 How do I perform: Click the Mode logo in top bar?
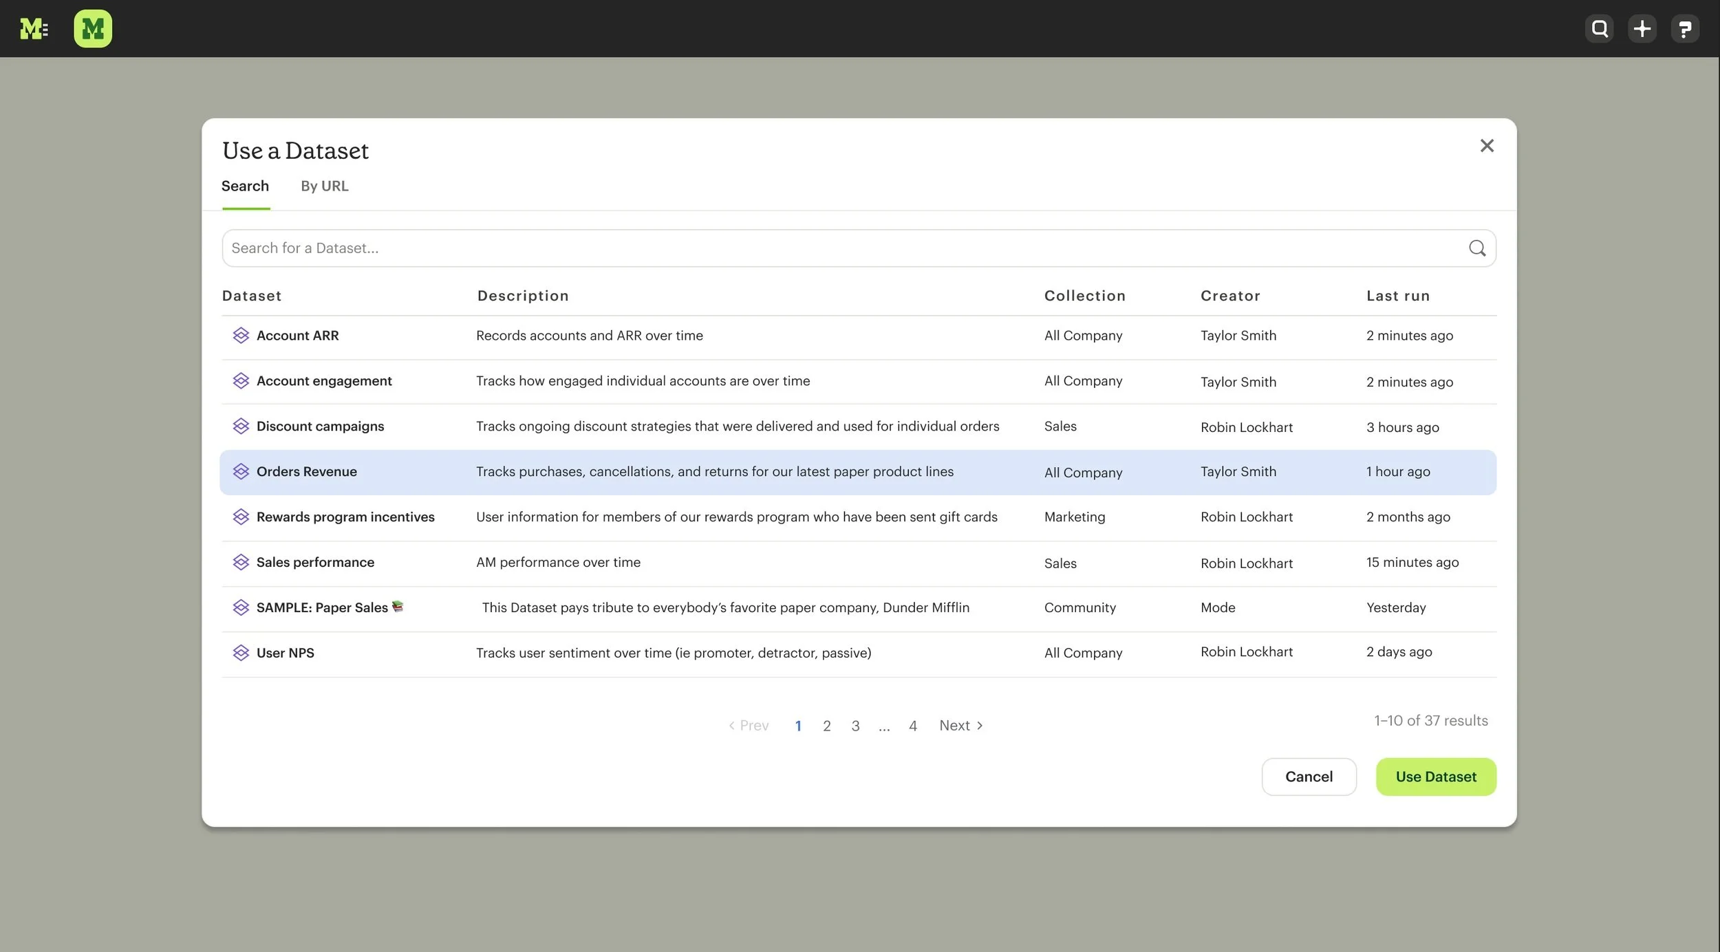[33, 29]
